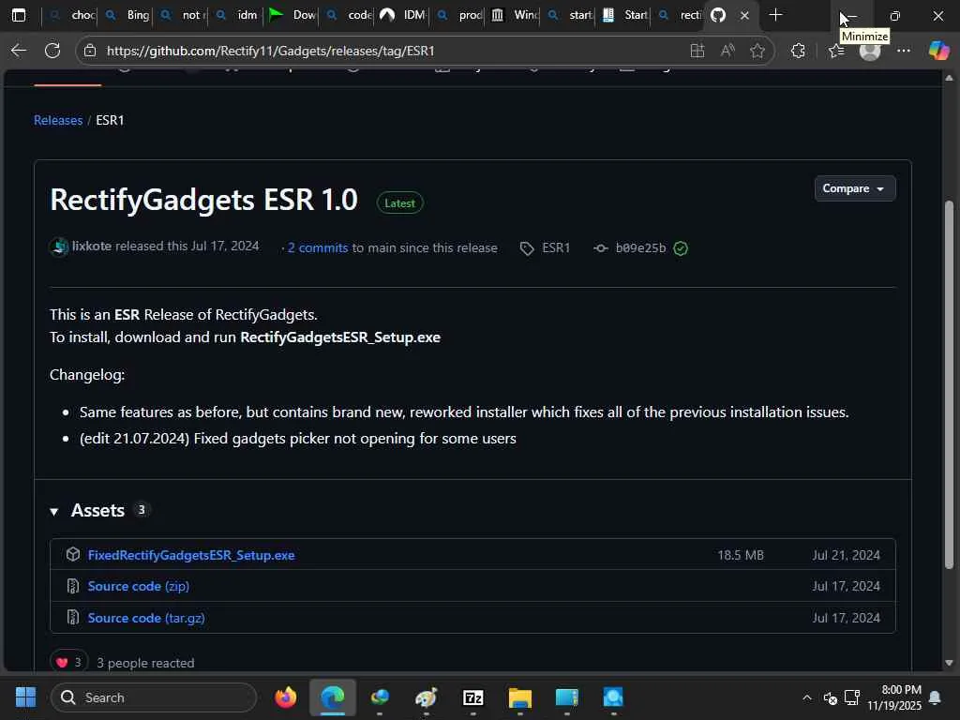Switch to the 'Winc' archive tab
The height and width of the screenshot is (720, 960).
pos(515,15)
